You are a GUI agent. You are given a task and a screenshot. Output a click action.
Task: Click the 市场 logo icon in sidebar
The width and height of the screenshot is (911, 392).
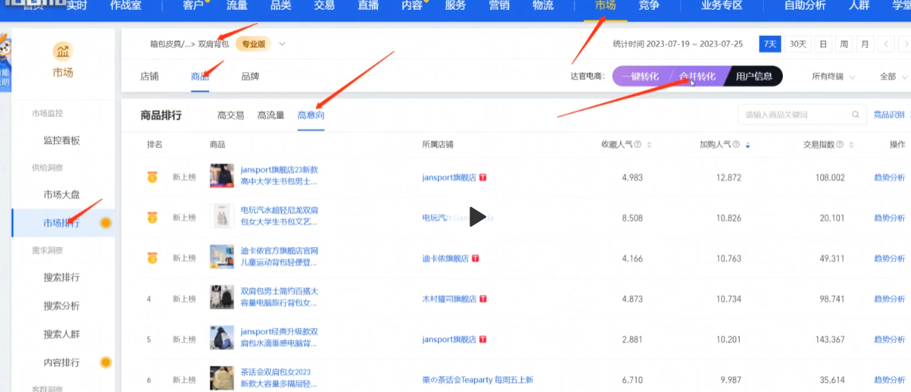coord(63,51)
